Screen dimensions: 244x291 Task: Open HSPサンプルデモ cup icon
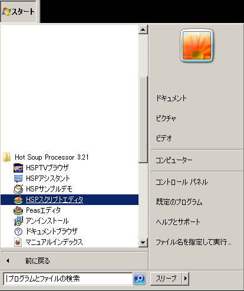pos(18,189)
